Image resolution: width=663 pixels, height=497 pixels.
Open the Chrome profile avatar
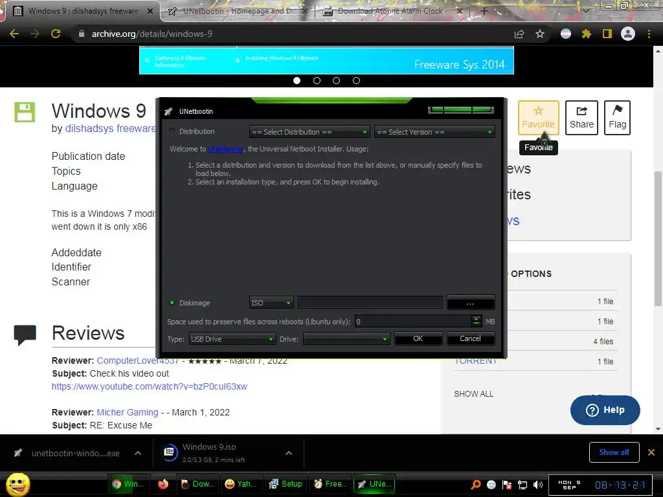628,34
